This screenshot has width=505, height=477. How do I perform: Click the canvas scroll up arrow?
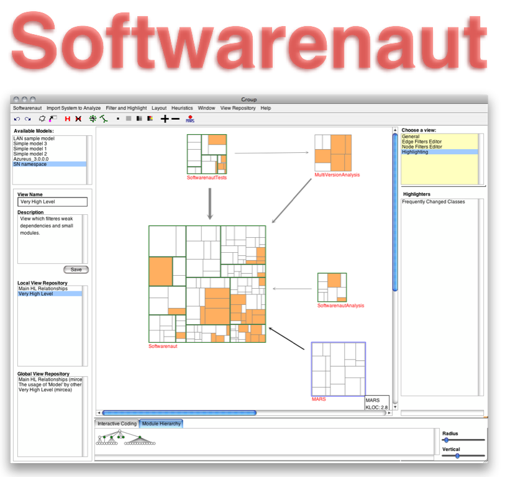(395, 130)
